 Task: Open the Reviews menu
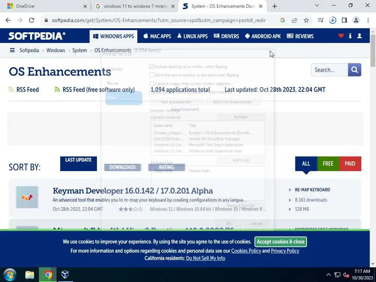[300, 36]
